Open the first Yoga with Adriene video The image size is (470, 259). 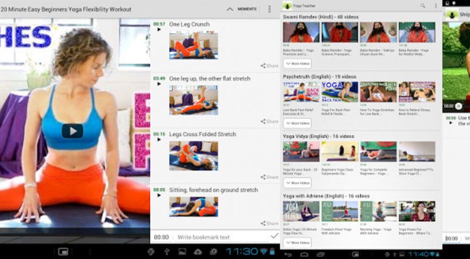coord(301,212)
